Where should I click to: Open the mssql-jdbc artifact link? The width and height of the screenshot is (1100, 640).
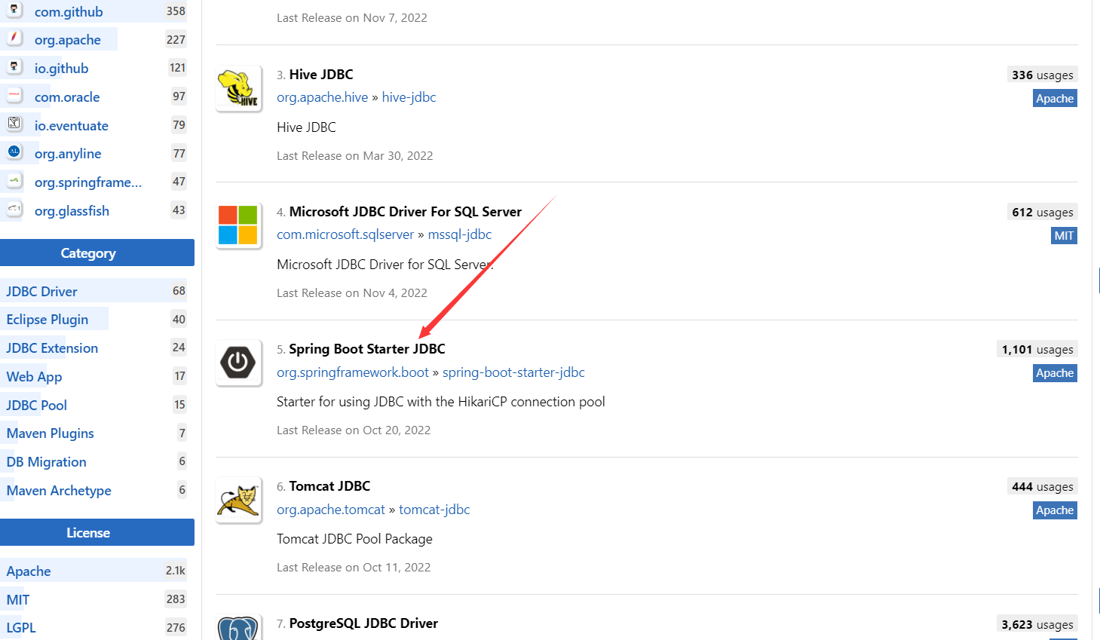pos(460,234)
